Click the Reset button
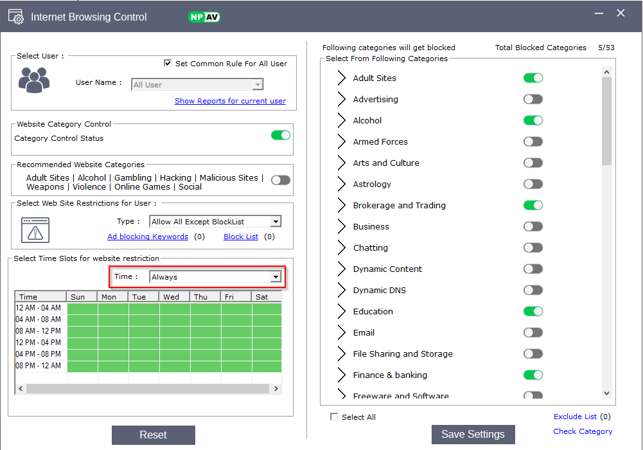643x450 pixels. (x=154, y=435)
